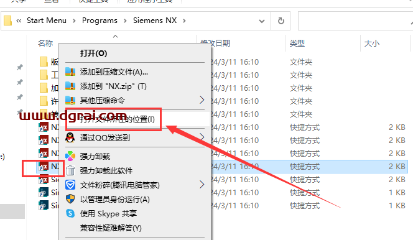Expand the 通过QQ发送到 submenu arrow
This screenshot has width=413, height=240.
click(202, 137)
